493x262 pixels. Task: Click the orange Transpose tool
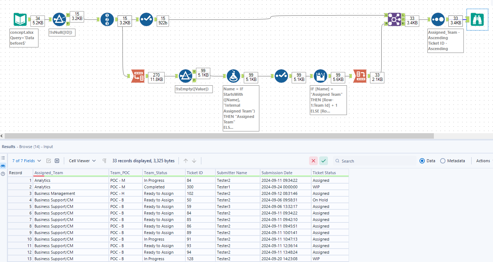pos(138,76)
